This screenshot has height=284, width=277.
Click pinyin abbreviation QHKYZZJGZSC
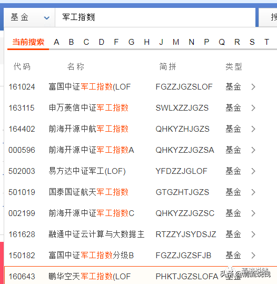(x=185, y=213)
